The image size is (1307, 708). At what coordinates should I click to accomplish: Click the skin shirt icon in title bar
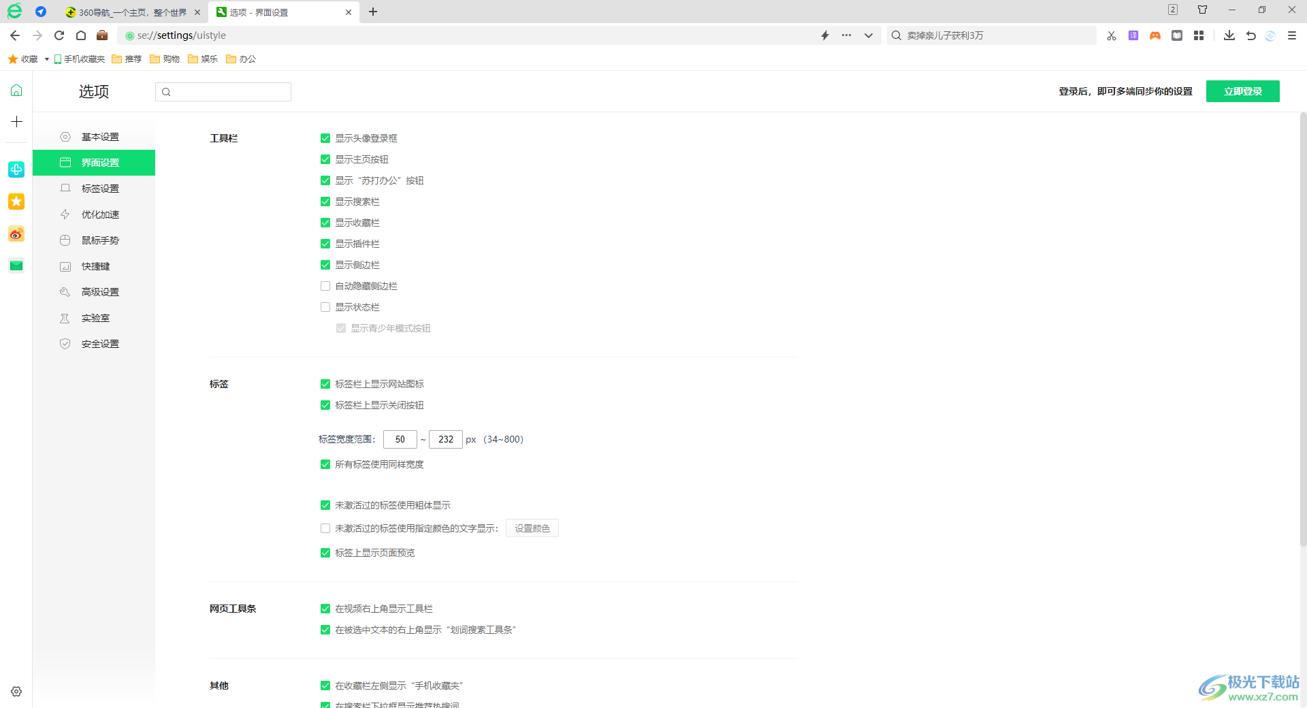[1203, 10]
